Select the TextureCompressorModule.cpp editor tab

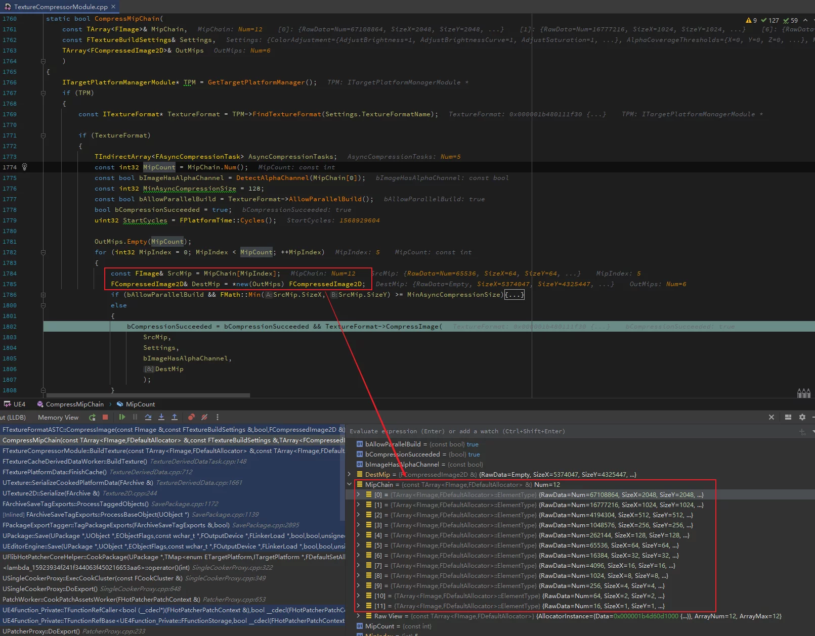[61, 7]
